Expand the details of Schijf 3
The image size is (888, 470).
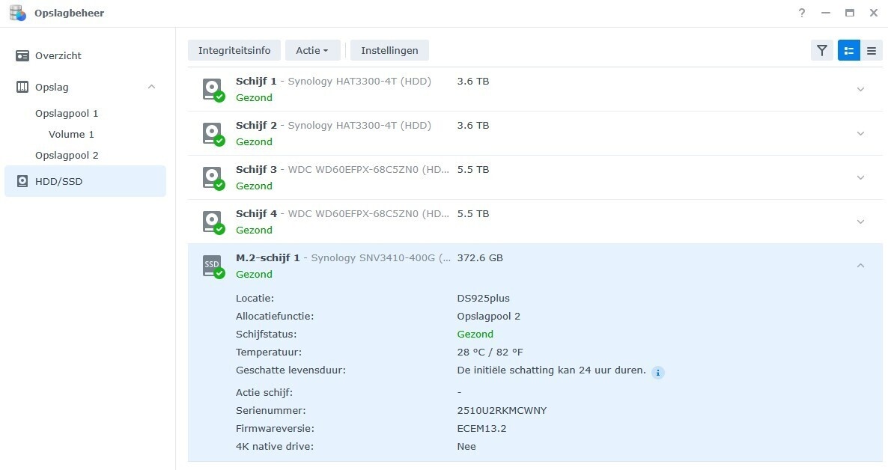[x=860, y=177]
